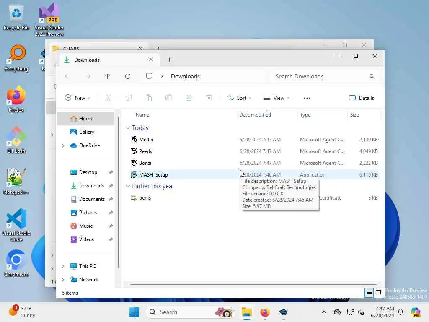Click the search magnifier in Downloads
This screenshot has height=322, width=429.
pyautogui.click(x=372, y=76)
